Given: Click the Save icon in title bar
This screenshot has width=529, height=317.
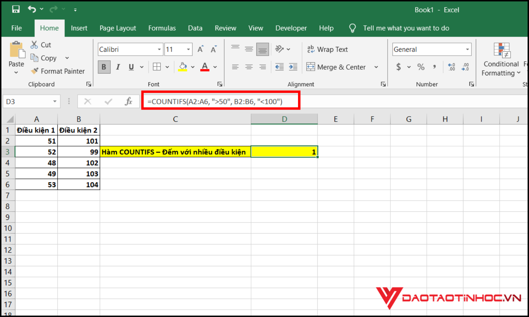Looking at the screenshot, I should pyautogui.click(x=16, y=10).
